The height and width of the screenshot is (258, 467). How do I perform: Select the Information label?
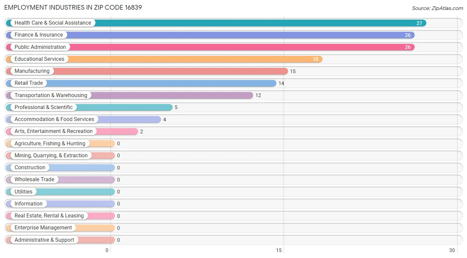[x=29, y=204]
